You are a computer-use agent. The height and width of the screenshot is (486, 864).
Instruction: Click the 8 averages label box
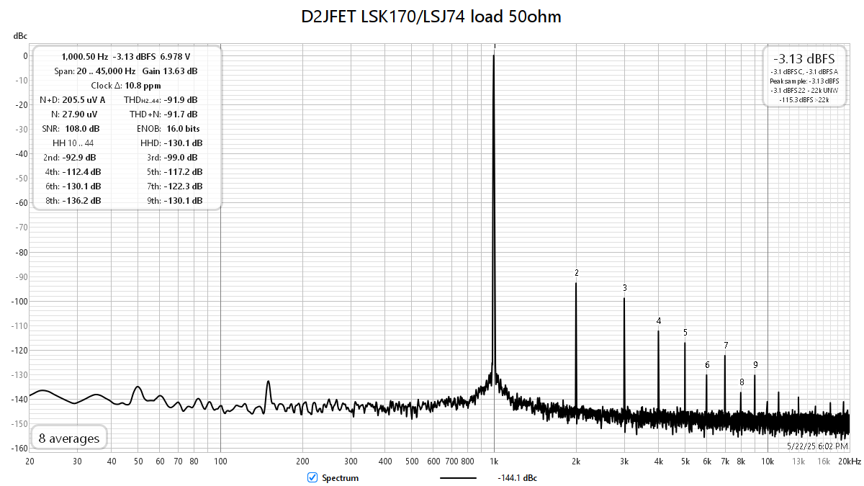point(69,438)
